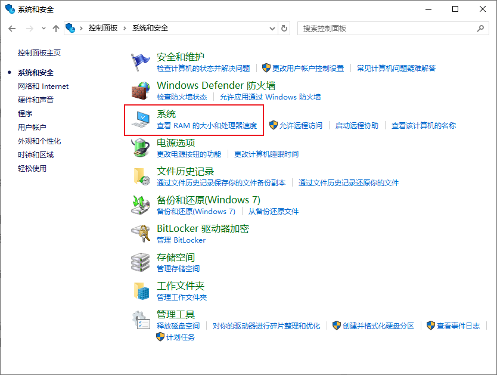Open 硬件和声音 category
This screenshot has height=375, width=497.
tap(36, 100)
